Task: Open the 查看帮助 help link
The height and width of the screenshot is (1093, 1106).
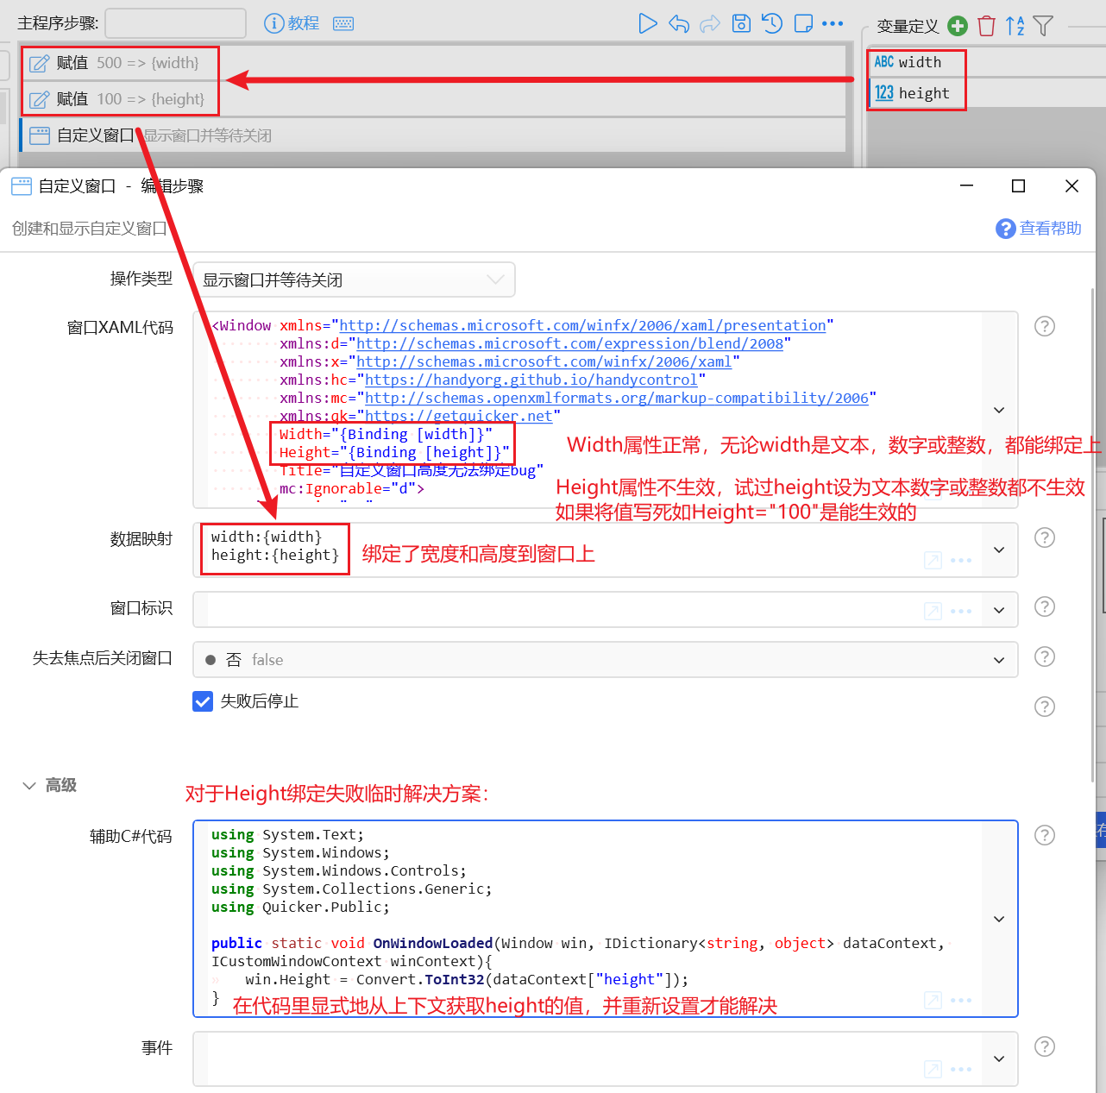Action: [x=1039, y=228]
